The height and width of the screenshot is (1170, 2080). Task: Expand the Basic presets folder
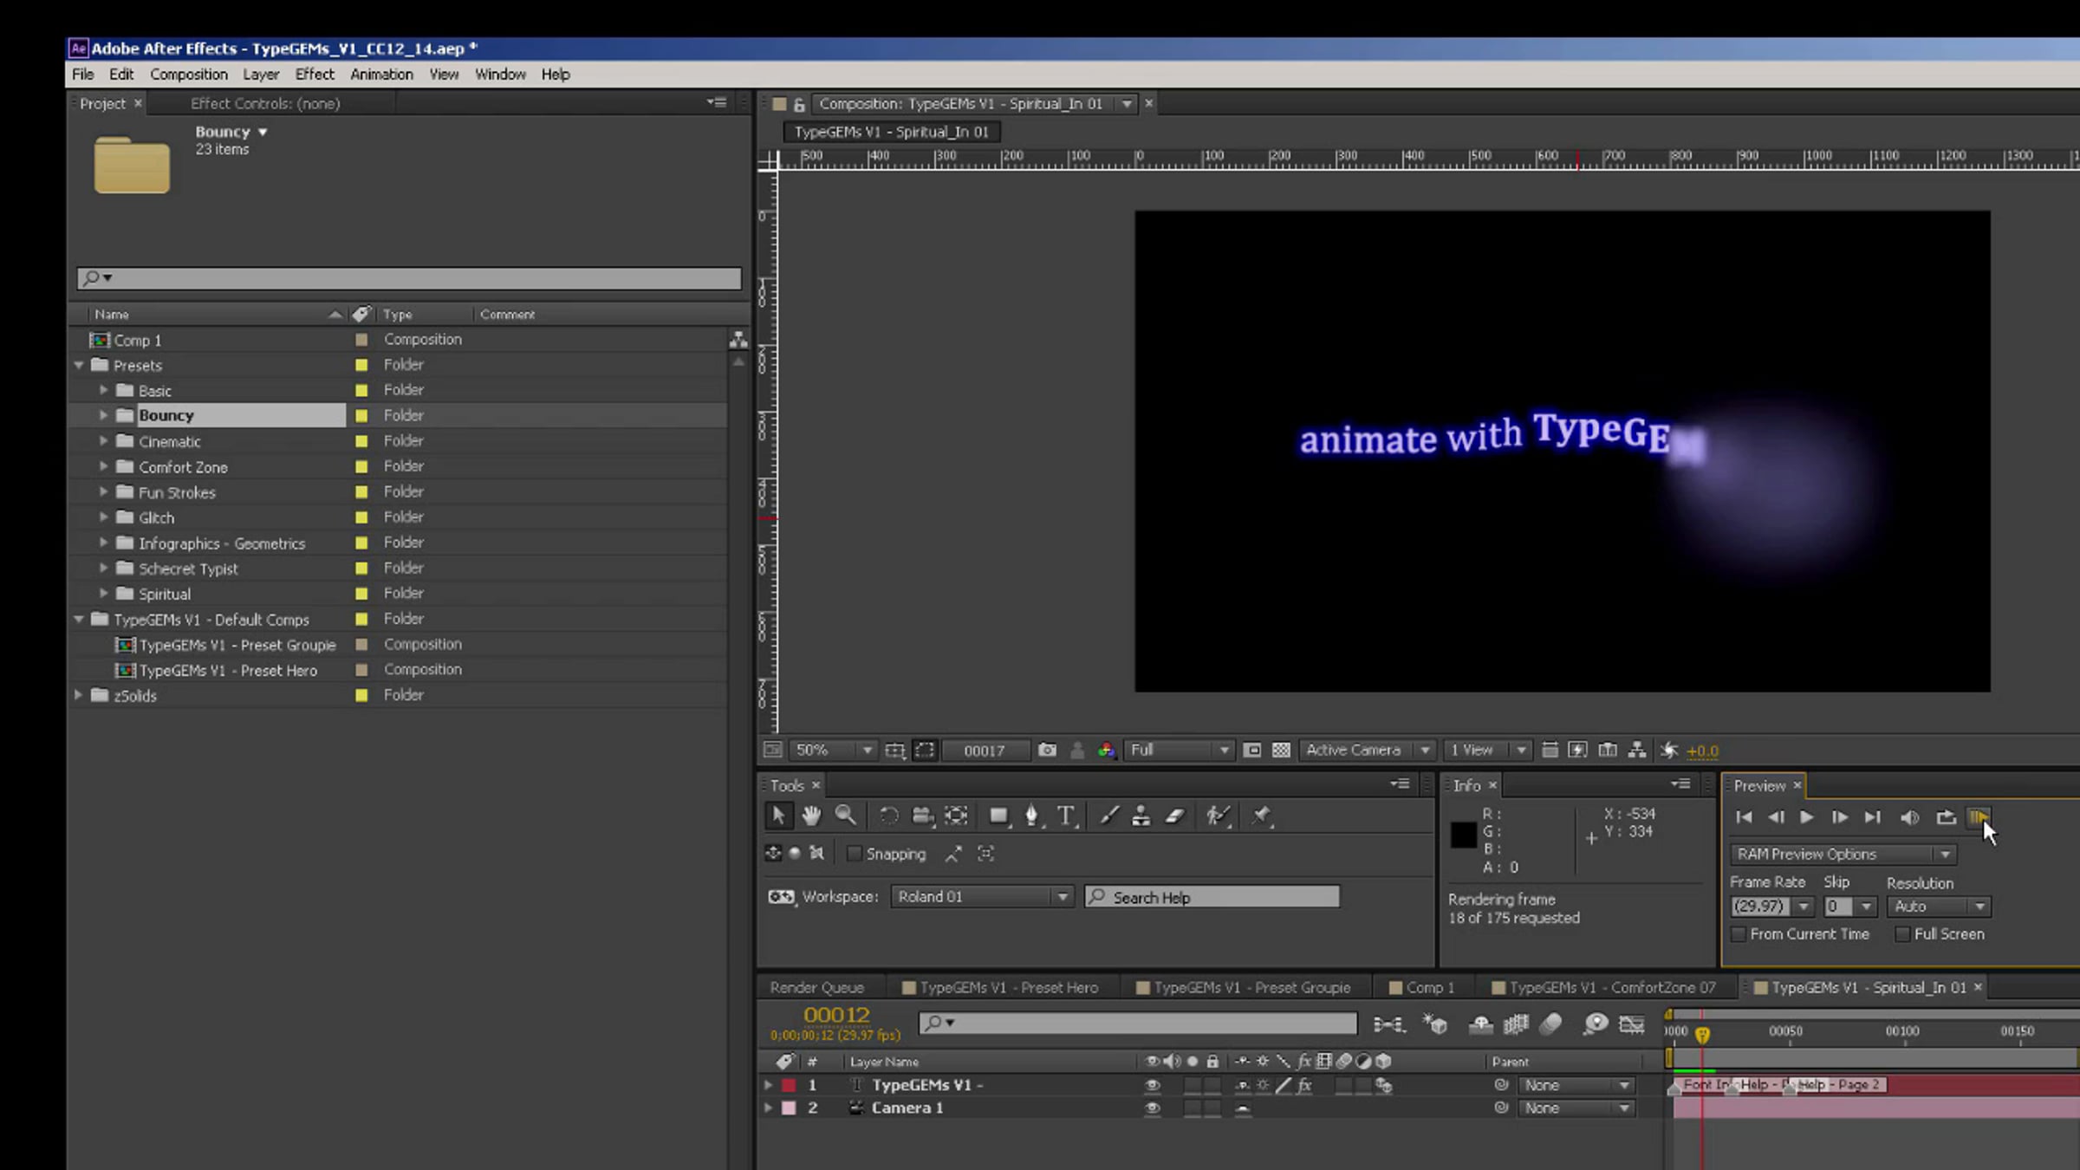coord(103,390)
